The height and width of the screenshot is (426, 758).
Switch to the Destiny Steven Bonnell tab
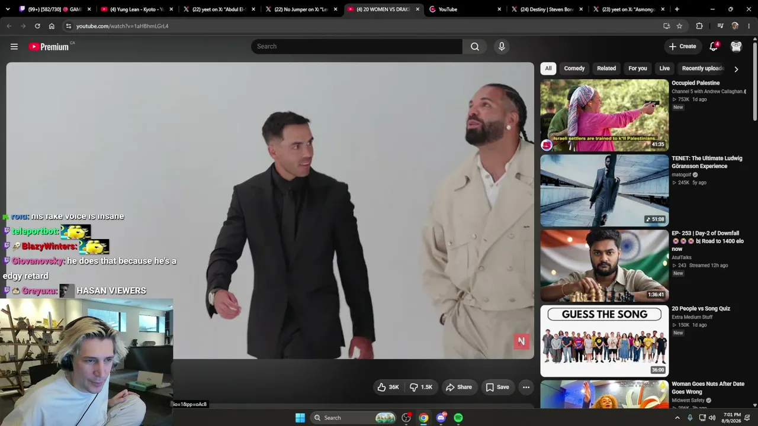click(547, 9)
